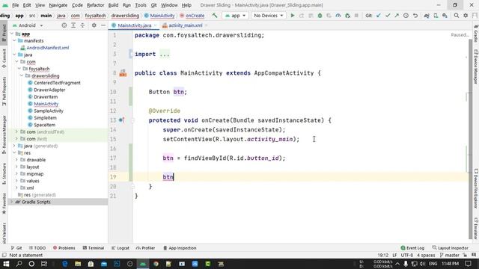Screen dimensions: 479x269
Task: Click the Debug app bug icon
Action: point(320,15)
